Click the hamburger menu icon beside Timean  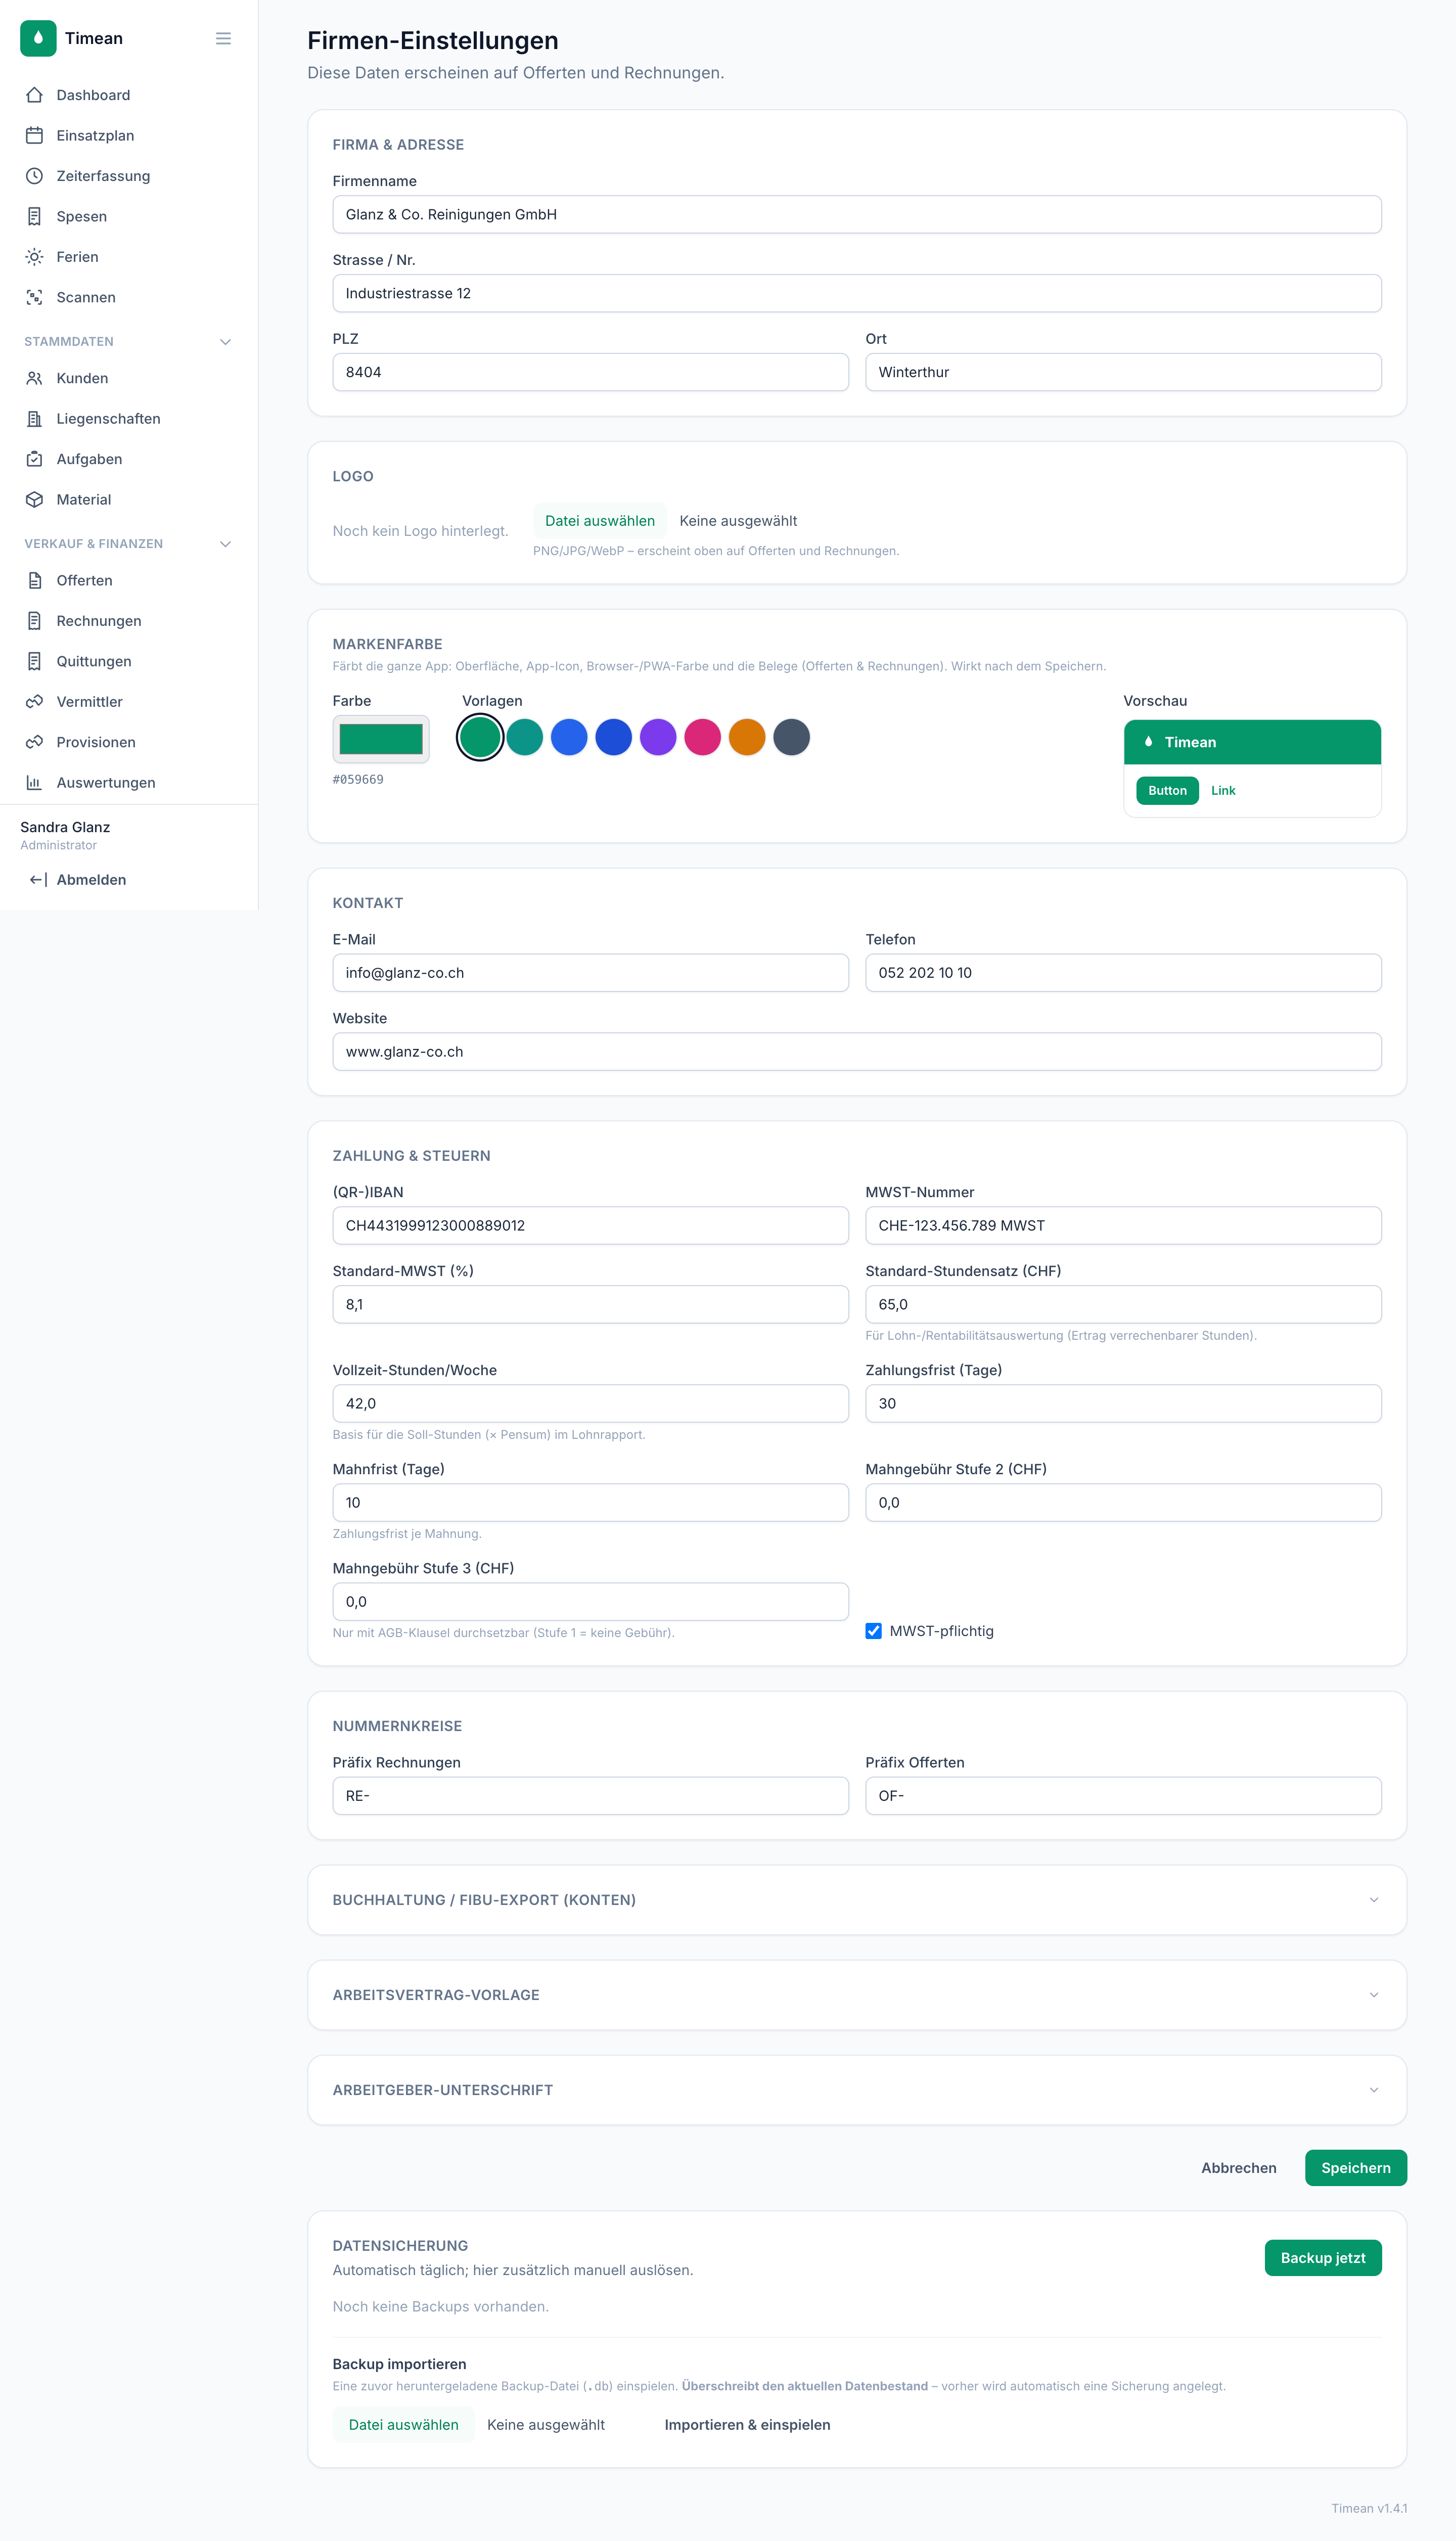click(223, 38)
